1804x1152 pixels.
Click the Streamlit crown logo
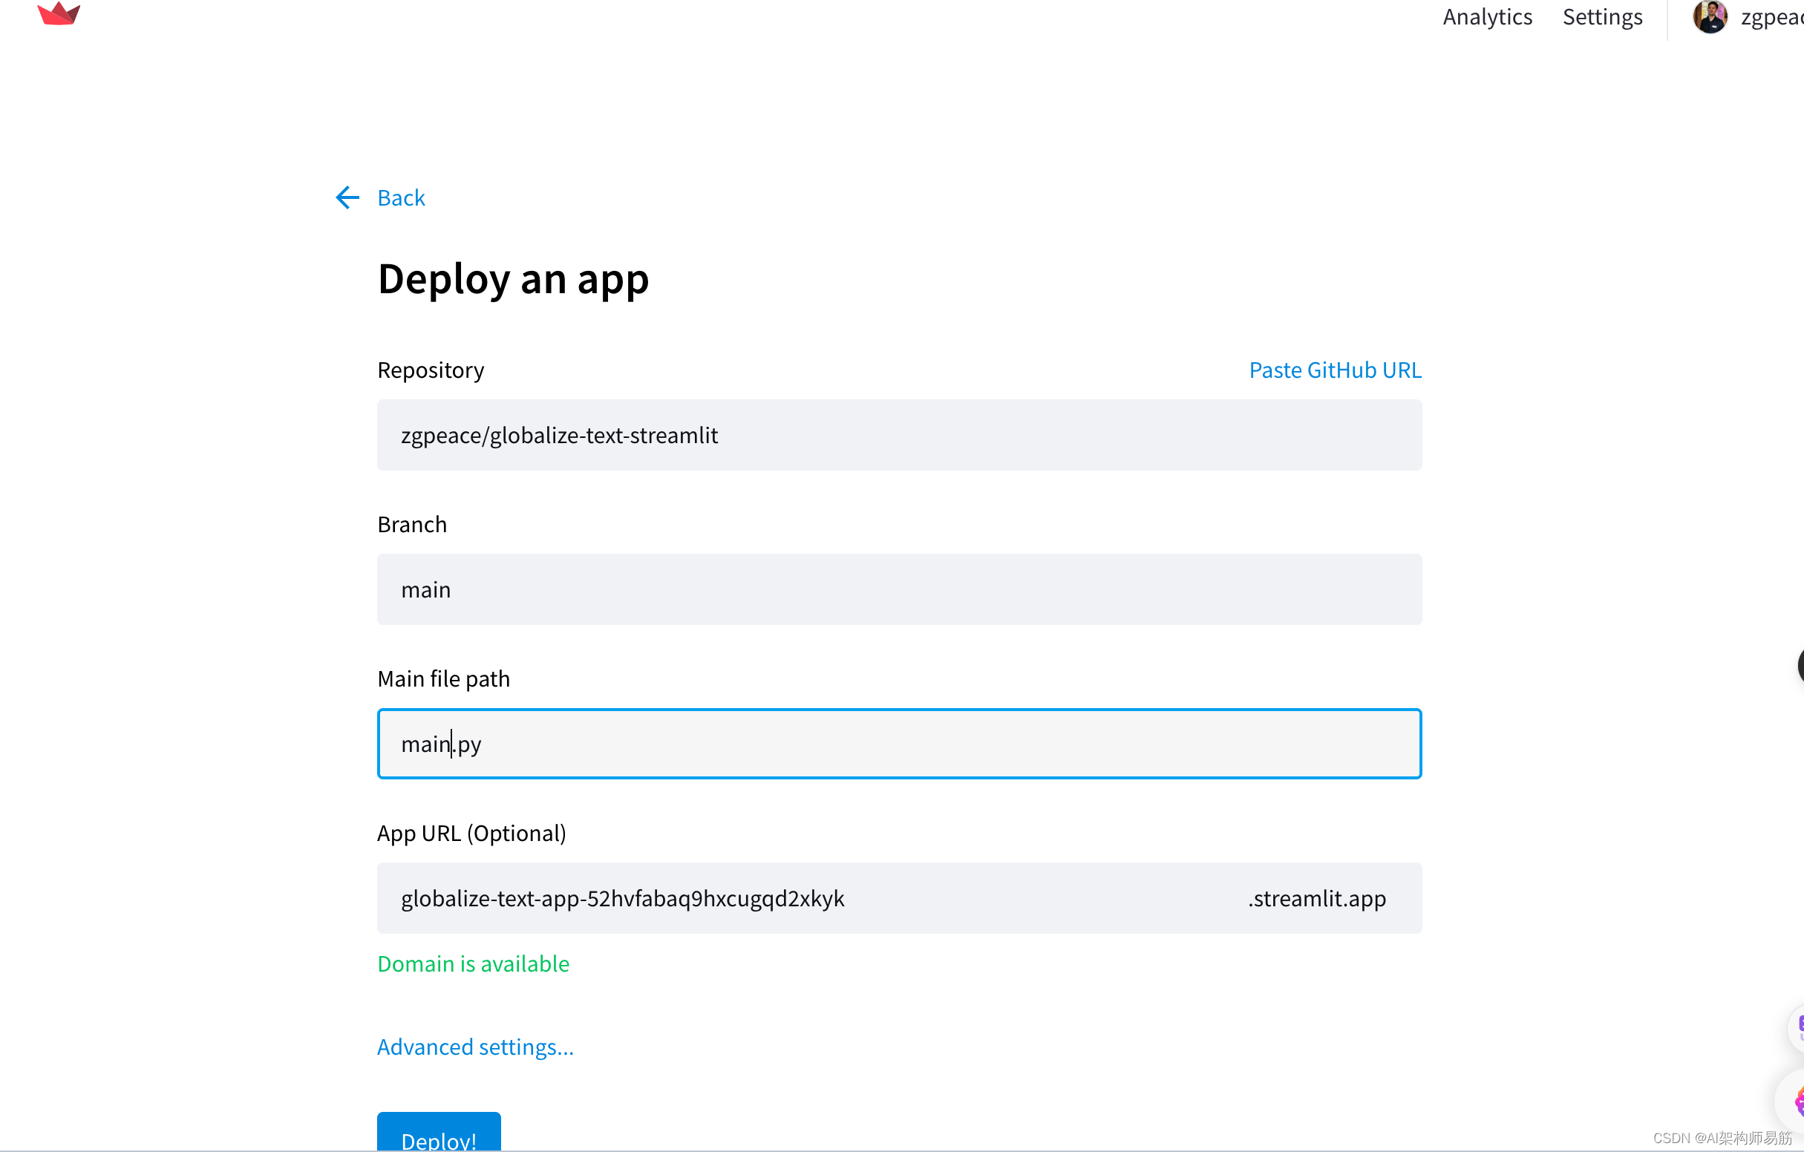click(x=59, y=13)
